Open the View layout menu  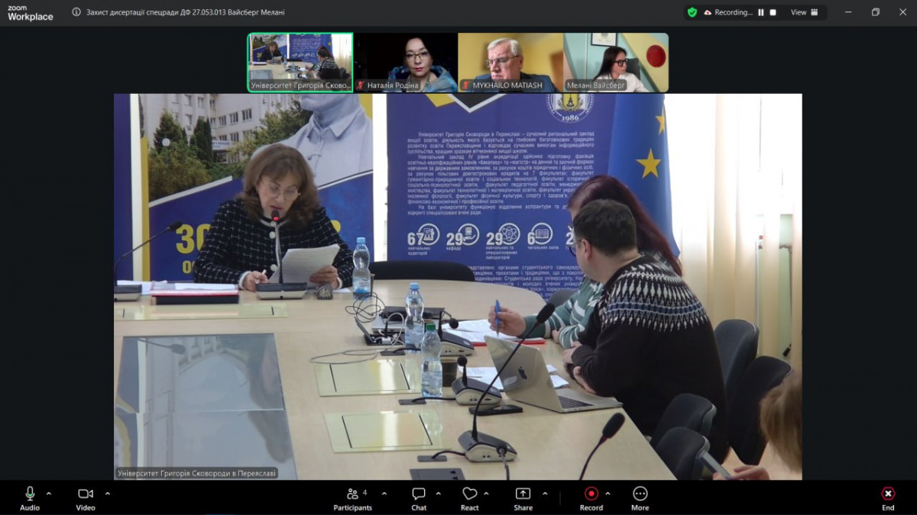804,12
